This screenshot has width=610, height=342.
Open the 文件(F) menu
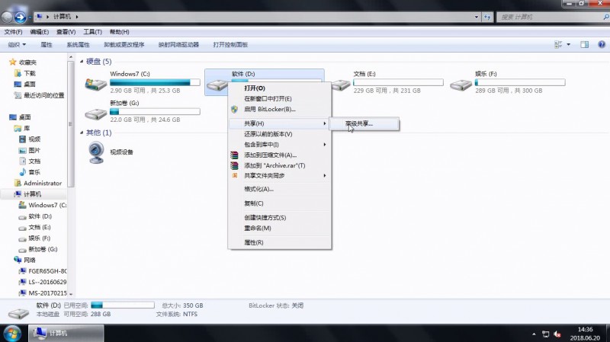click(13, 32)
